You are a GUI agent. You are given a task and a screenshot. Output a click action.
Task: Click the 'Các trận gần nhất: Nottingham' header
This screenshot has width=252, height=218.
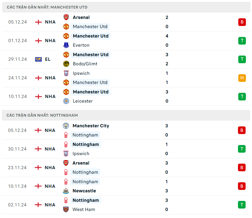pyautogui.click(x=42, y=115)
